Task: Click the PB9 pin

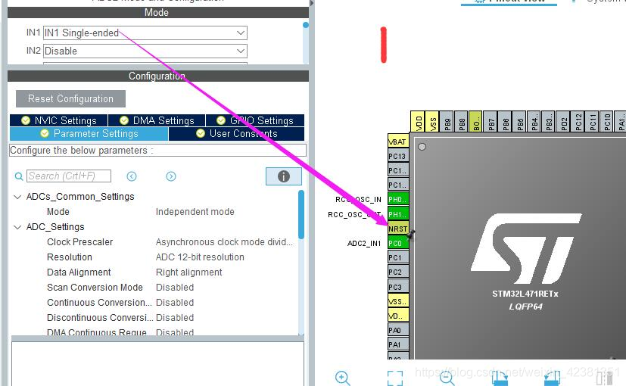Action: [x=447, y=121]
